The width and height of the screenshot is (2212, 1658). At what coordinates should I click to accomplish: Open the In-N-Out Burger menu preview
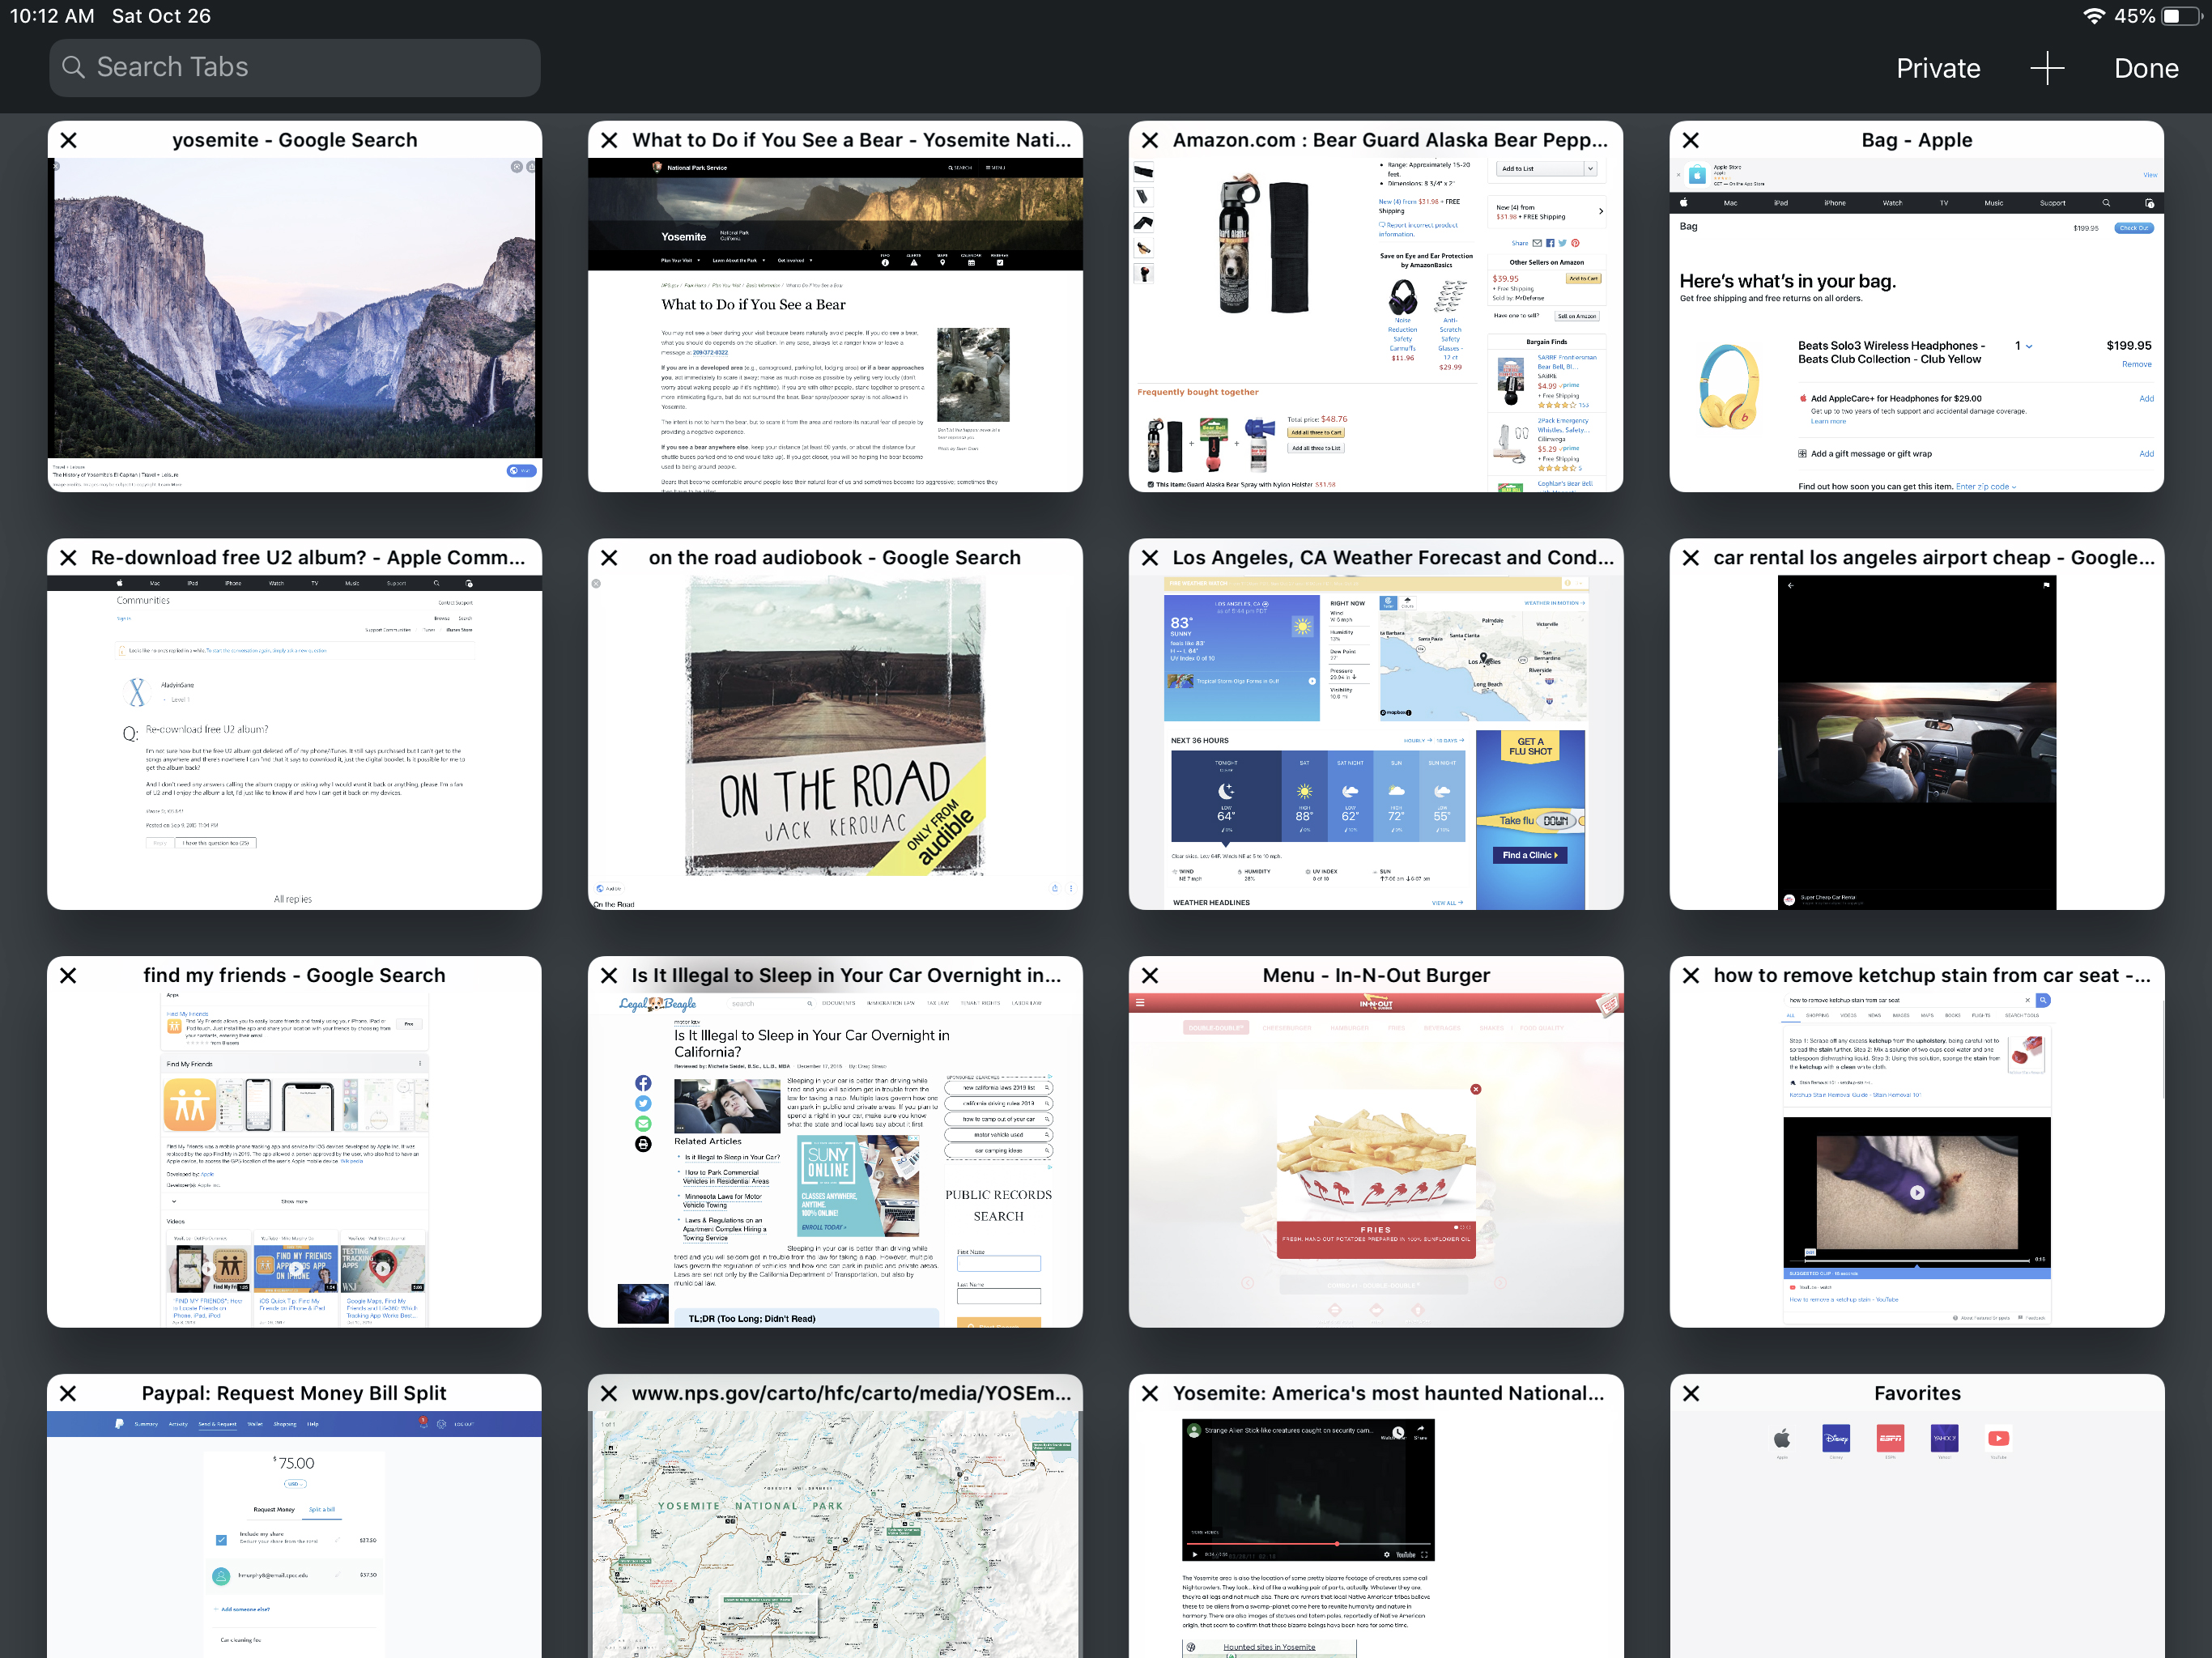tap(1376, 1160)
